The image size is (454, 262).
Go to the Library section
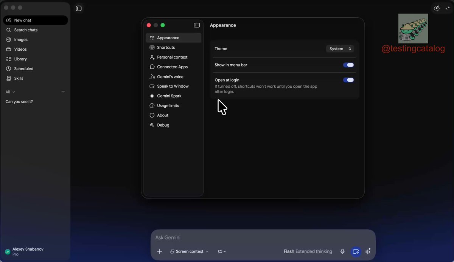[x=36, y=59]
